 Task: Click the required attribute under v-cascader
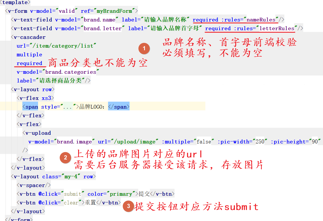(29, 63)
